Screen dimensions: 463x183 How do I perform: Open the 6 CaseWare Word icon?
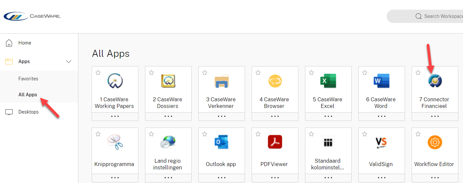(x=382, y=81)
